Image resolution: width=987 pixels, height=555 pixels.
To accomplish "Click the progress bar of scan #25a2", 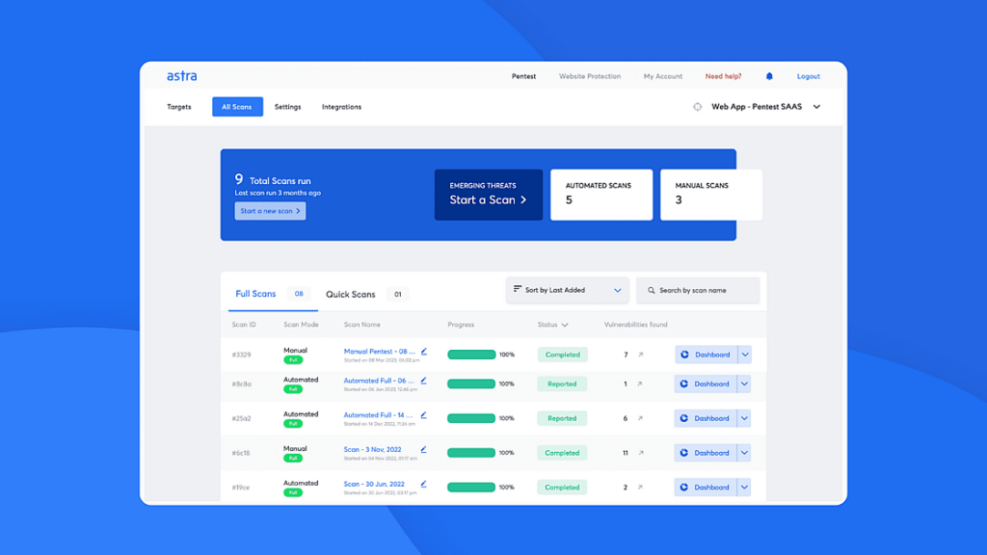I will coord(471,418).
